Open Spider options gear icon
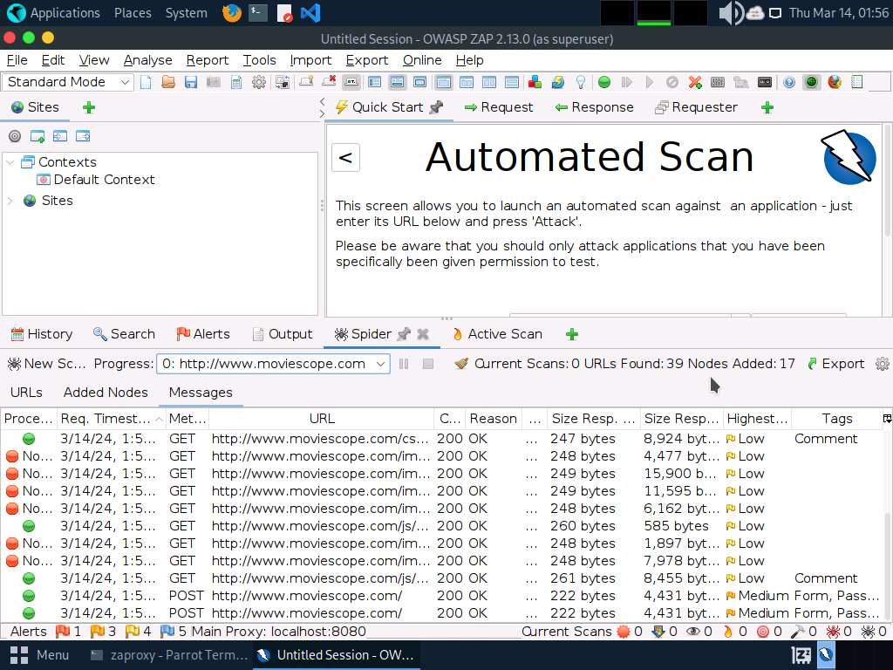 [882, 364]
